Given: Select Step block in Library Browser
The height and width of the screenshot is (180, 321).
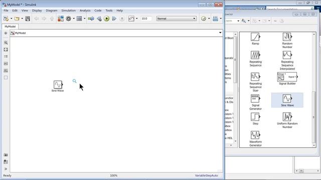Looking at the screenshot, I should point(255,119).
